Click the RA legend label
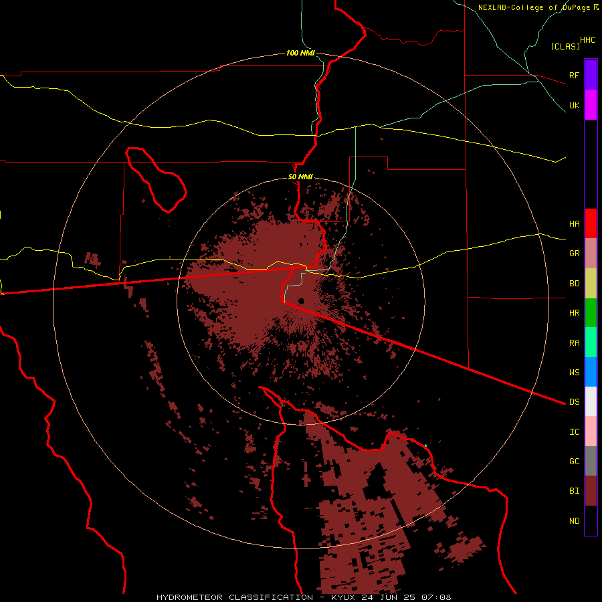 click(574, 343)
